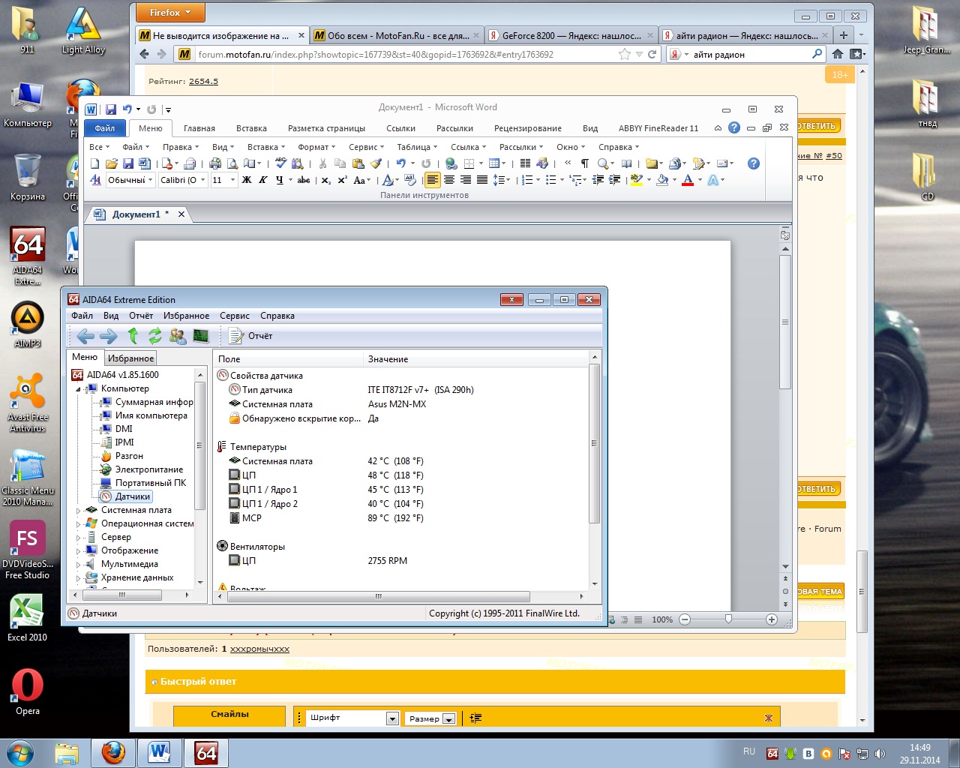Toggle Underline (Ч) in Word
960x768 pixels.
tap(280, 180)
